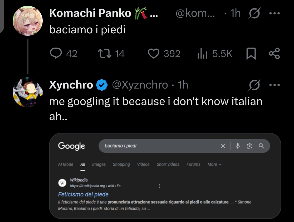Click Komachi Panko's profile avatar
This screenshot has width=294, height=222.
coord(28,20)
